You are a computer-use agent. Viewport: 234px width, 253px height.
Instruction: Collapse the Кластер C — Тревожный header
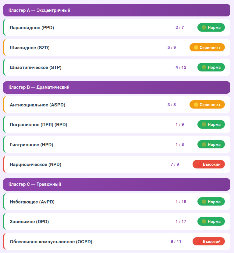coord(117,184)
